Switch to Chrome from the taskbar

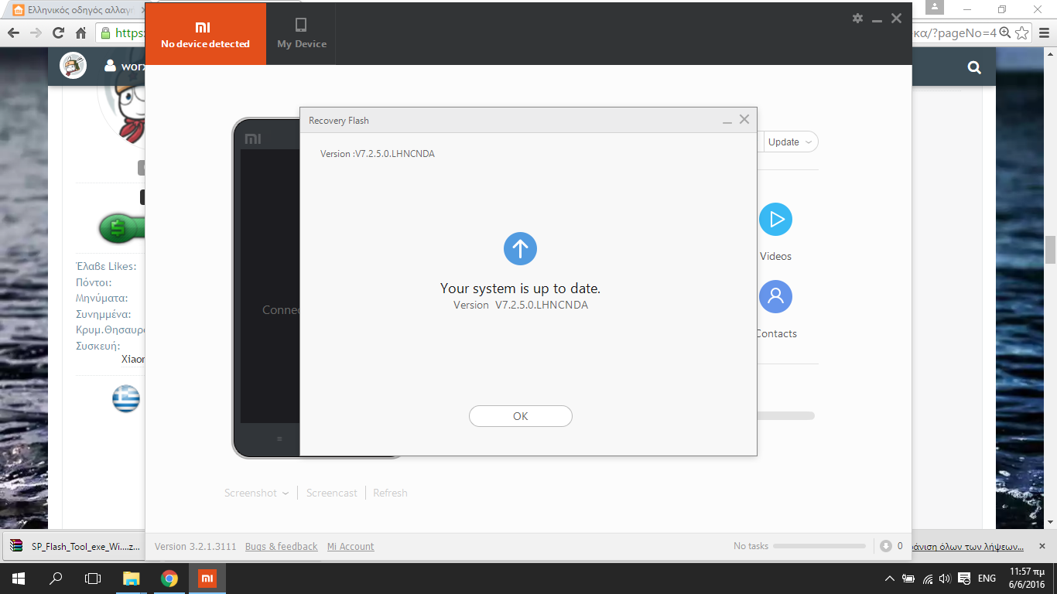click(169, 579)
